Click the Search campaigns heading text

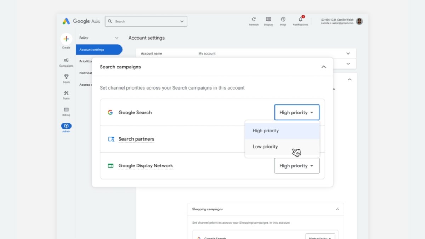(x=120, y=67)
